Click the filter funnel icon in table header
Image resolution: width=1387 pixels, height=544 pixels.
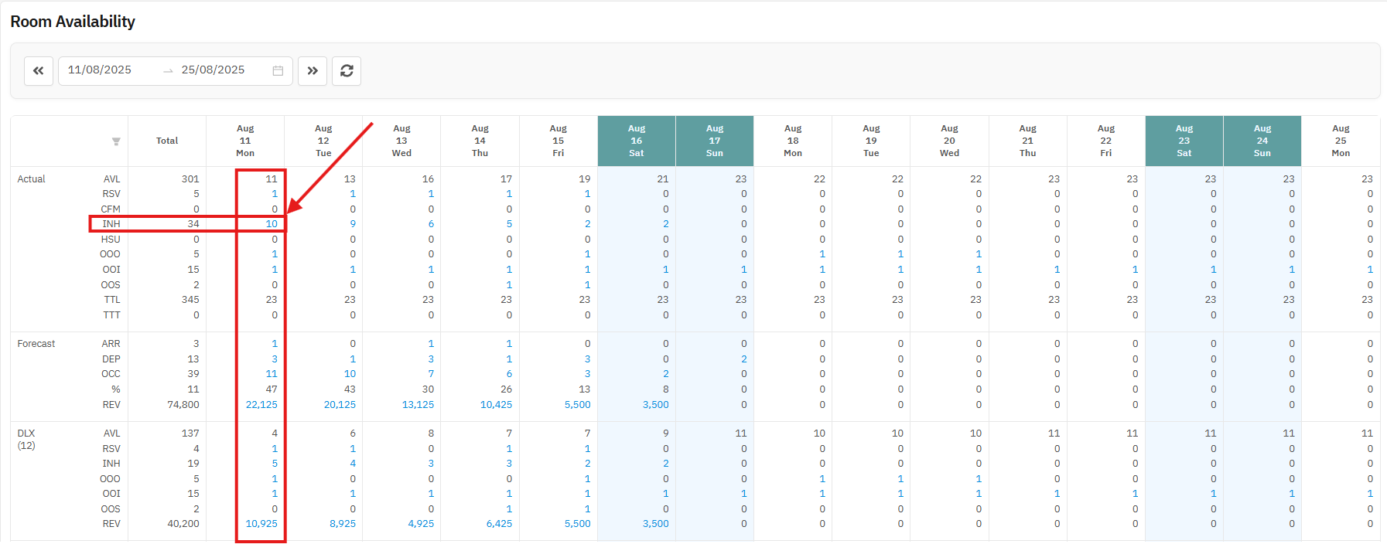coord(116,141)
